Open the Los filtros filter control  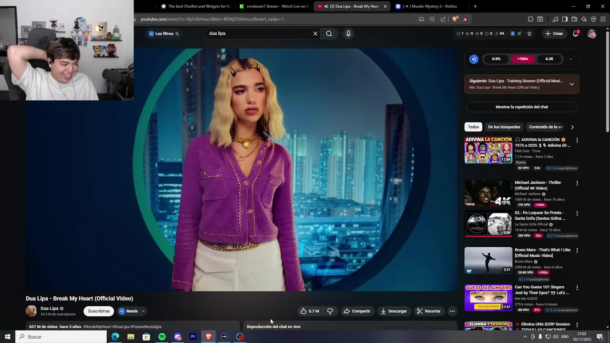coord(163,34)
